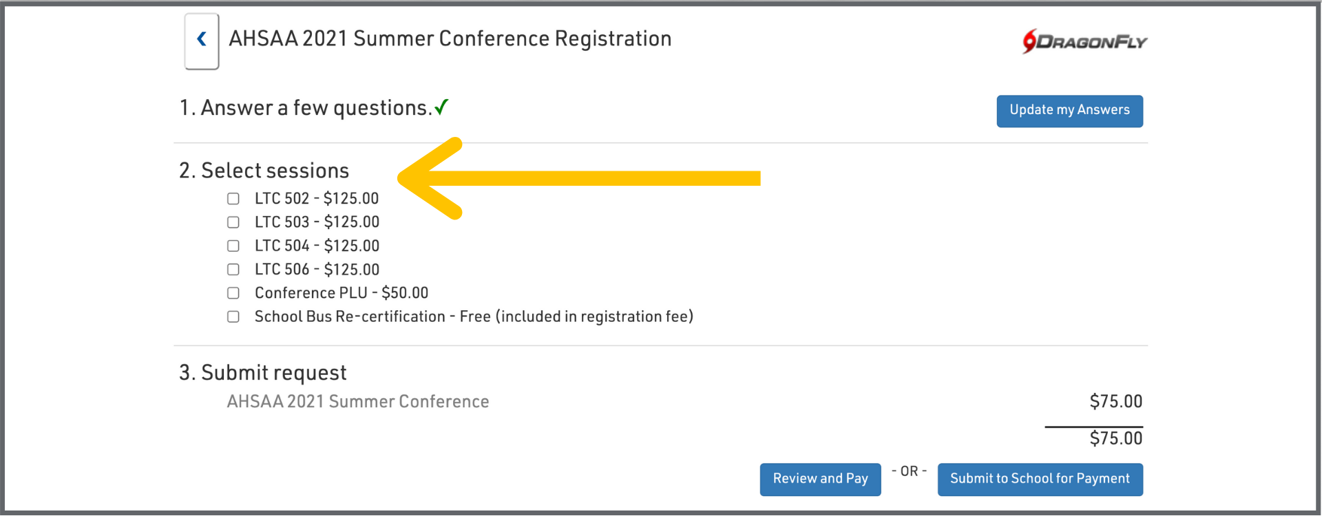
Task: Click the '- OR -' separator text
Action: pos(909,471)
